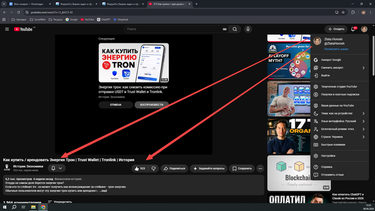This screenshot has width=375, height=211.
Task: Open YouTube Studio from account menu
Action: (340, 87)
